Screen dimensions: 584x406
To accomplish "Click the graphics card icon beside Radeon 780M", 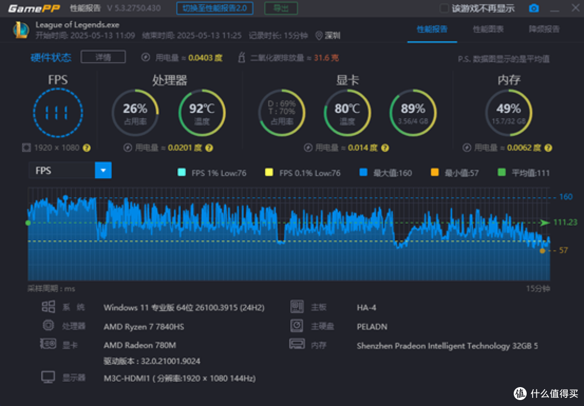I will (x=48, y=344).
